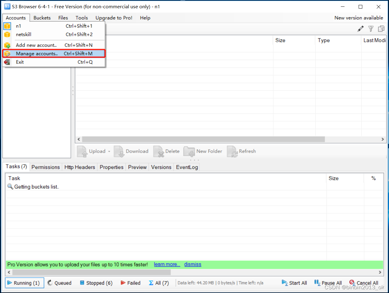The image size is (389, 293).
Task: Click the % column header
Action: (x=373, y=178)
